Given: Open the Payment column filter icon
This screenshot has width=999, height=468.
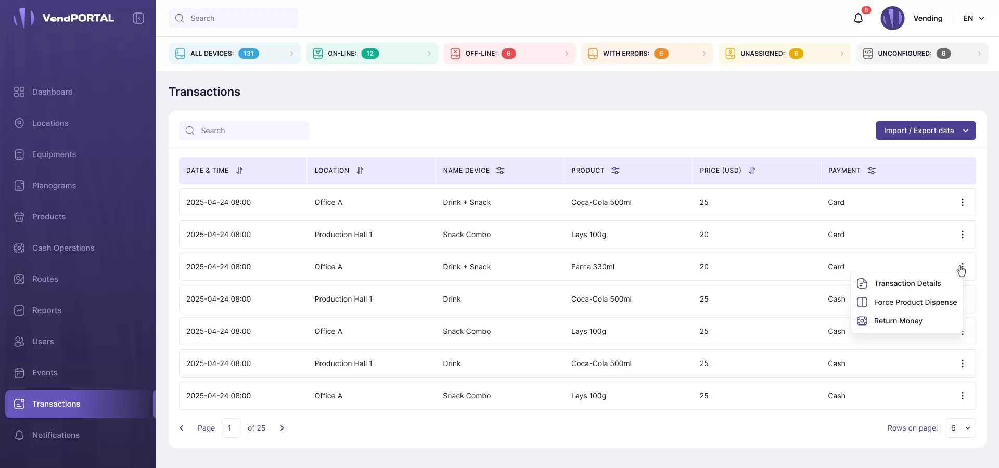Looking at the screenshot, I should 872,171.
